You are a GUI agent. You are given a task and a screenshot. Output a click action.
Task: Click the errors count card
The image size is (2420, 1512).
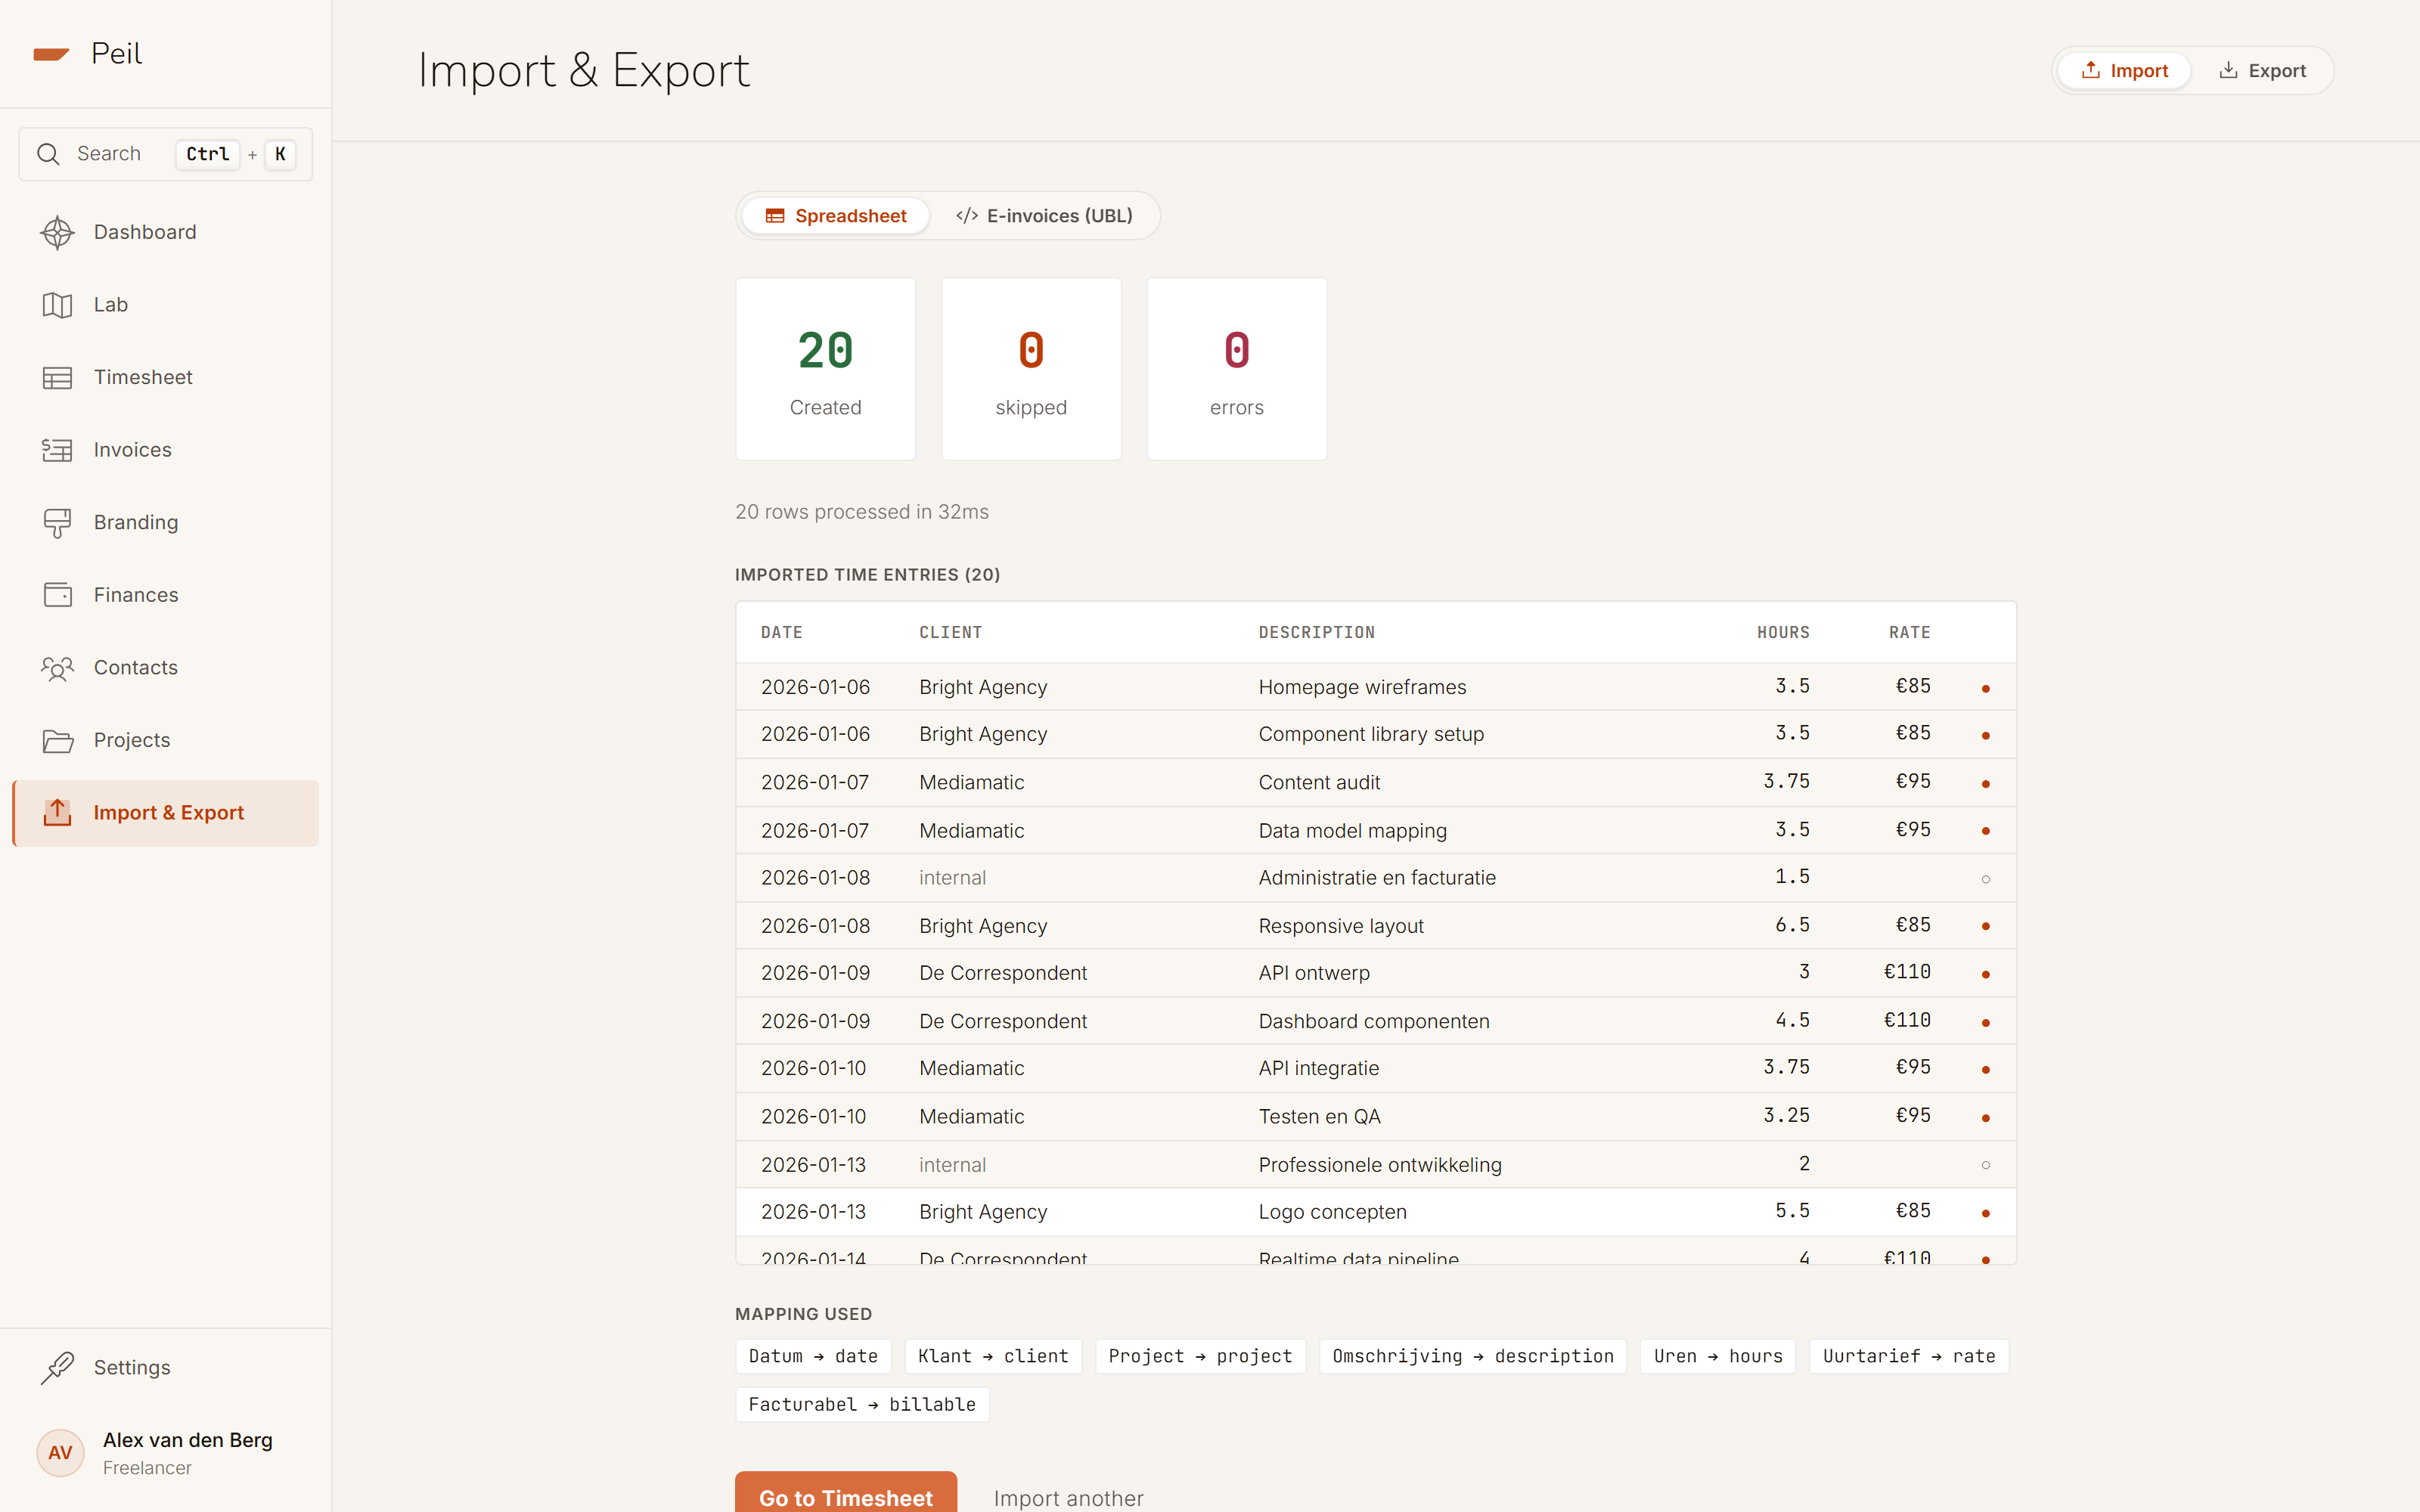tap(1237, 369)
